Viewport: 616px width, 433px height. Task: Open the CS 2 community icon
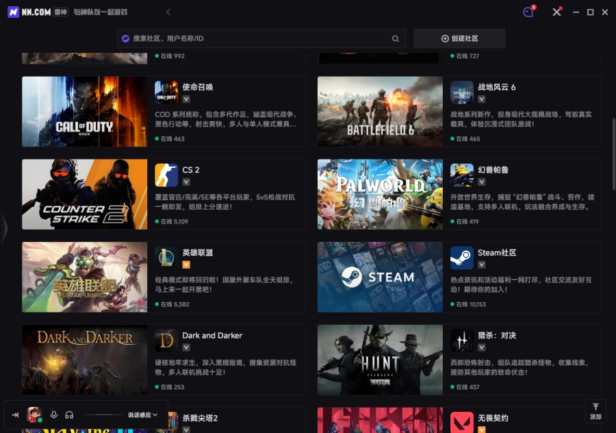point(166,175)
